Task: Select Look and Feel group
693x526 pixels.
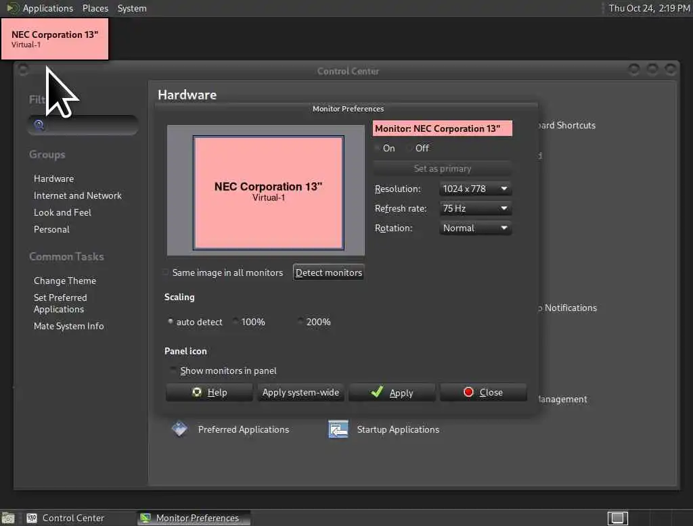Action: [x=62, y=212]
